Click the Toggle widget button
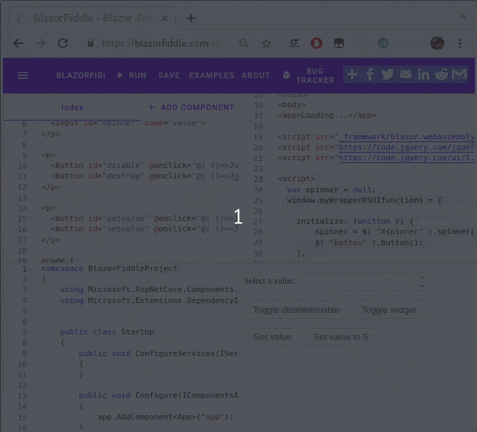Screen dimensions: 477x432 [388, 310]
